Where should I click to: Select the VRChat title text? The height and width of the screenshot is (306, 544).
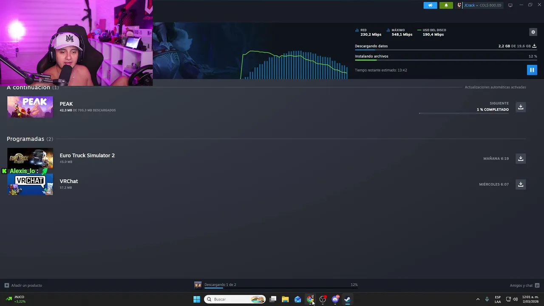coord(69,181)
